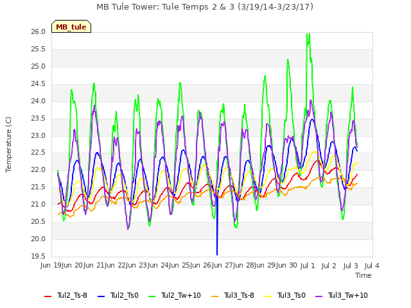The height and width of the screenshot is (308, 411).
Task: Click the 22.0 y-axis tick label
Action: point(39,170)
